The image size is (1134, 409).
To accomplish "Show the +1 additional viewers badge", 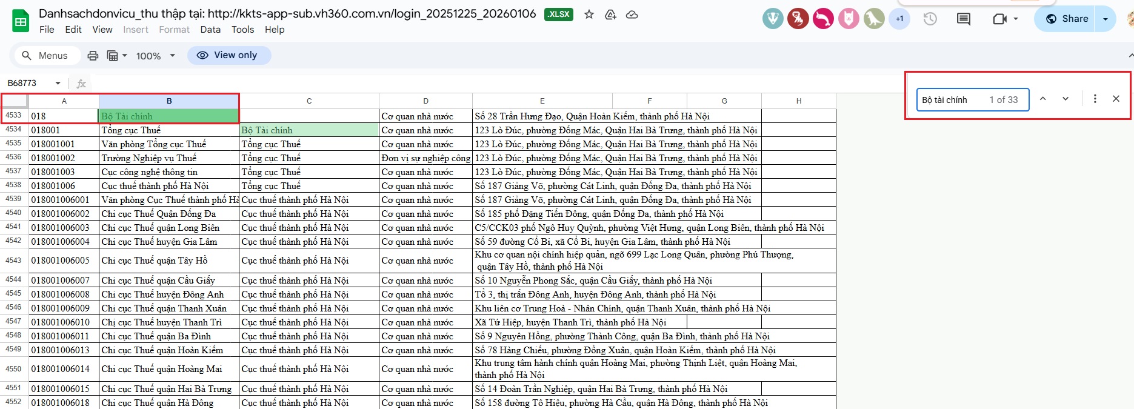I will tap(899, 19).
